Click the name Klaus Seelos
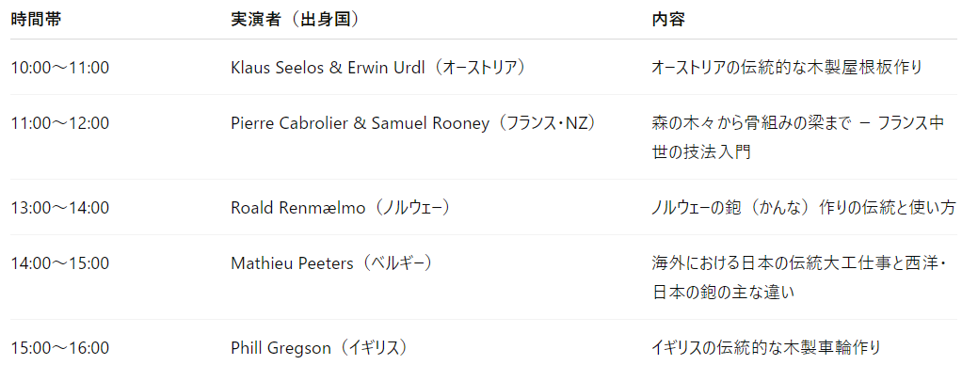 pyautogui.click(x=275, y=68)
